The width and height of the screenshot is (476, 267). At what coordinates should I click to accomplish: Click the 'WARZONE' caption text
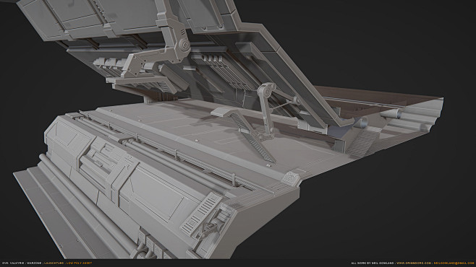[x=34, y=263]
